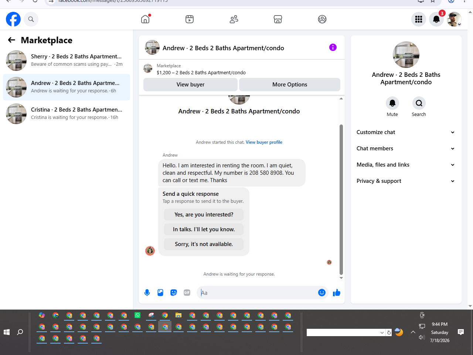Expand the Chat members section
Screen dimensions: 473x355
click(x=406, y=149)
